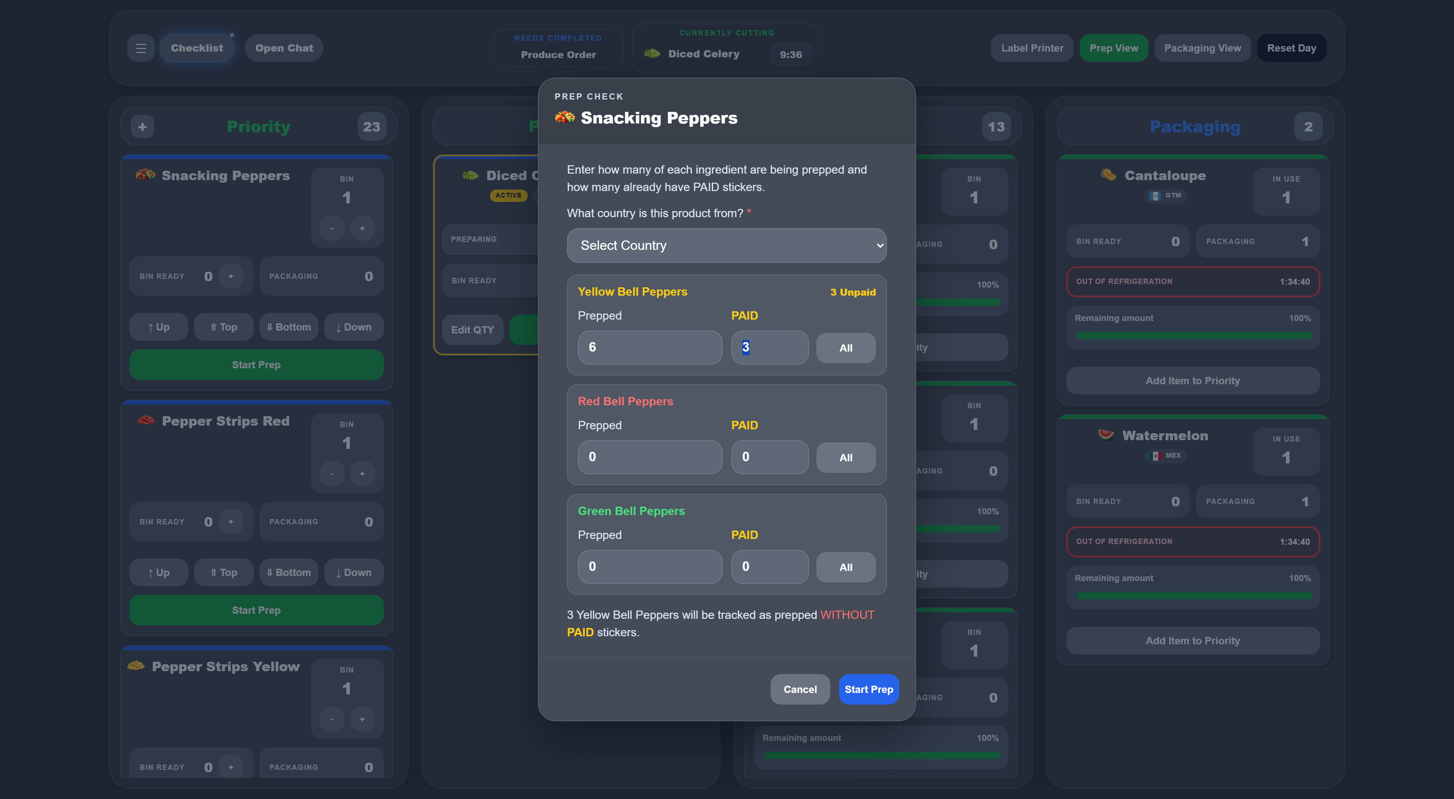Move Snacking Peppers to Top
Viewport: 1454px width, 799px height.
224,327
